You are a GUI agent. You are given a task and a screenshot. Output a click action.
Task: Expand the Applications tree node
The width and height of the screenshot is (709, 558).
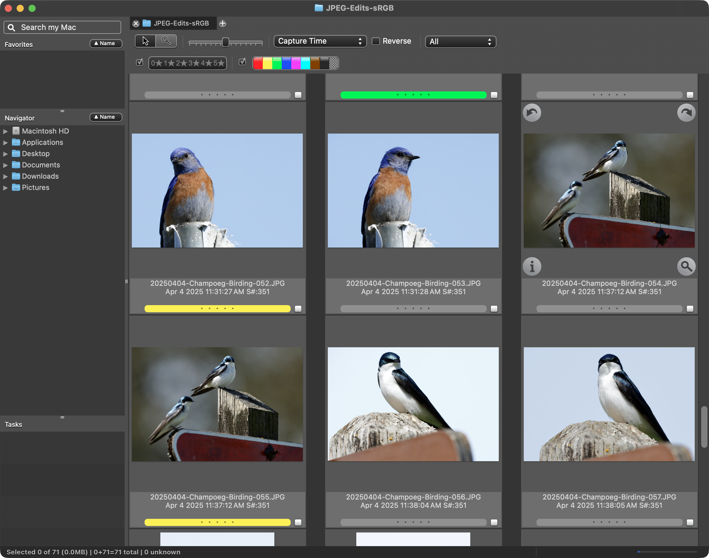coord(5,143)
